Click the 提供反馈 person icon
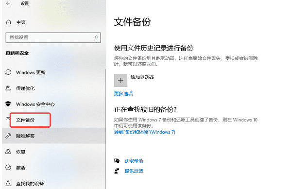The height and width of the screenshot is (189, 291). click(117, 171)
